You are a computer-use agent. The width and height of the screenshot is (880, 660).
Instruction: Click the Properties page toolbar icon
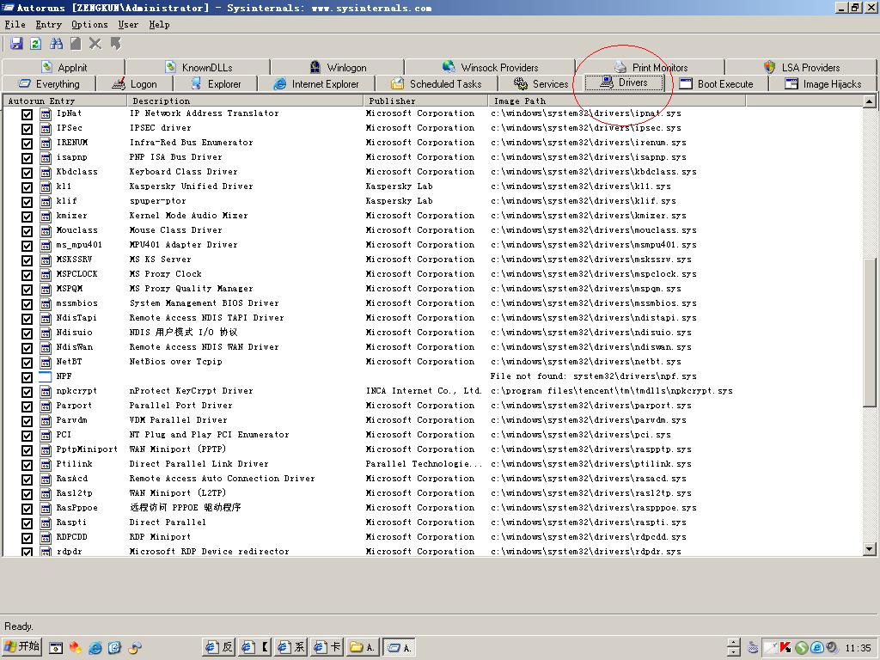(x=76, y=44)
